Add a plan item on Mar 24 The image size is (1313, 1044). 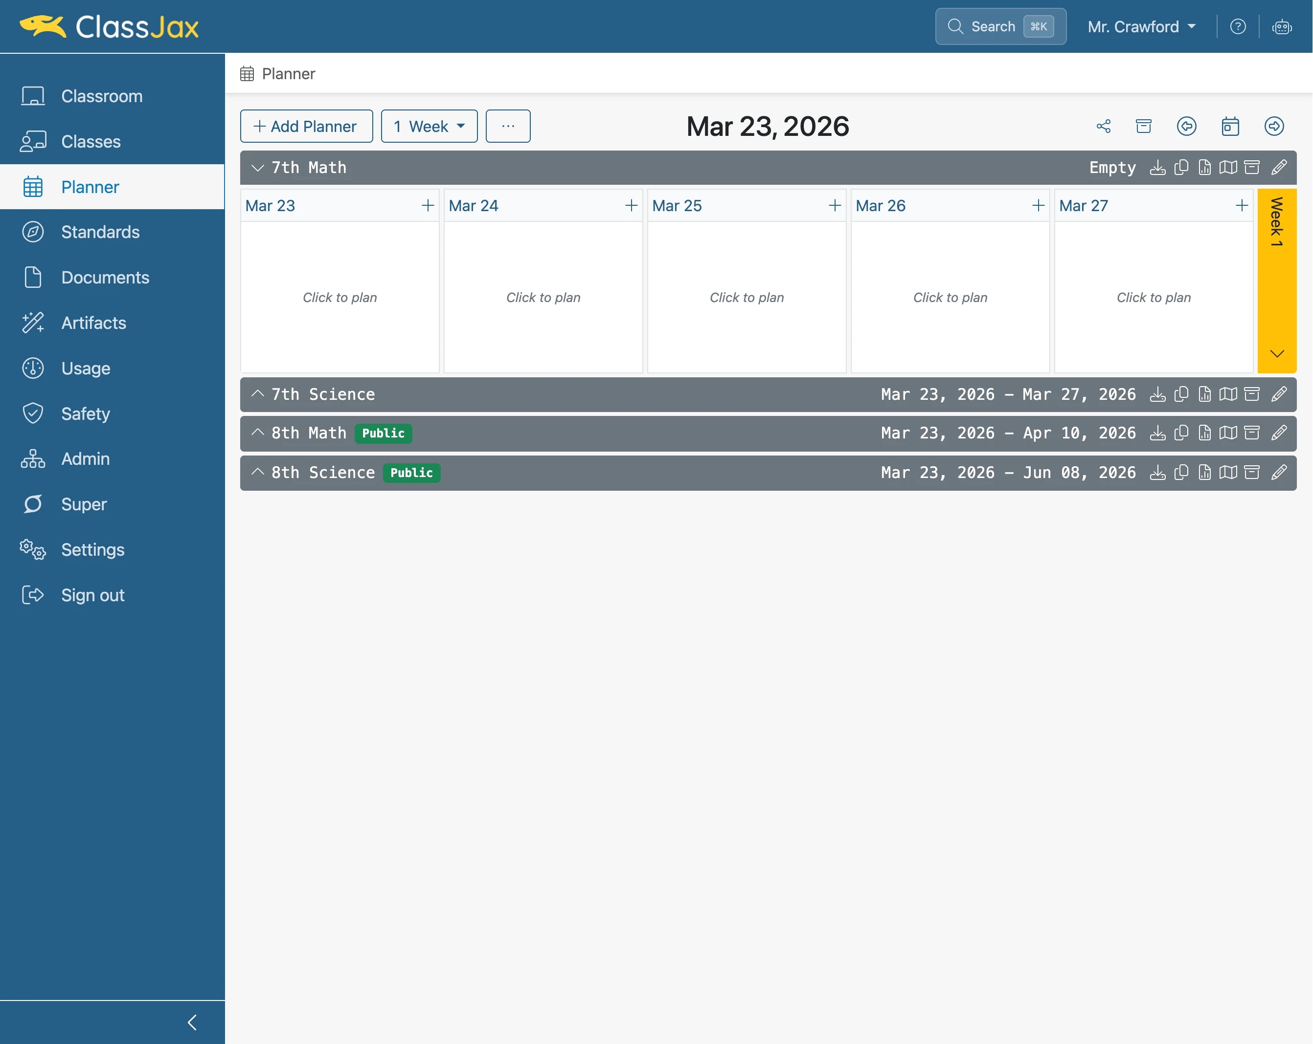coord(631,206)
